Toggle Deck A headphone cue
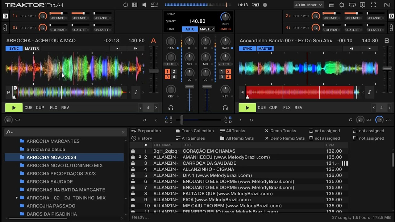This screenshot has height=222, width=395. (171, 108)
